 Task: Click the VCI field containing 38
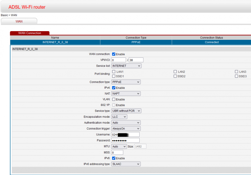pyautogui.click(x=136, y=60)
